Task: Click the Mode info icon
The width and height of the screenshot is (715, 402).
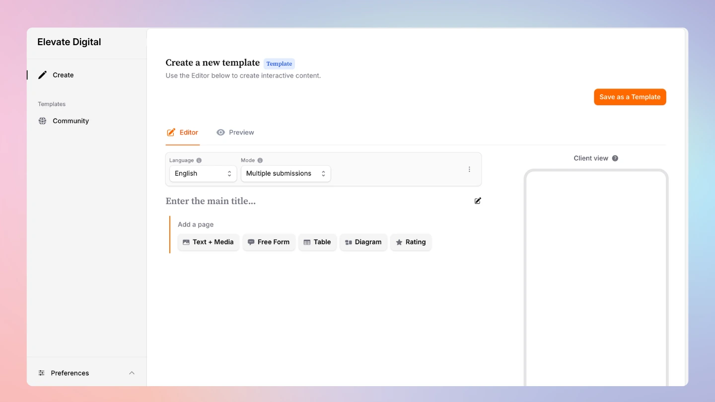Action: click(x=260, y=160)
